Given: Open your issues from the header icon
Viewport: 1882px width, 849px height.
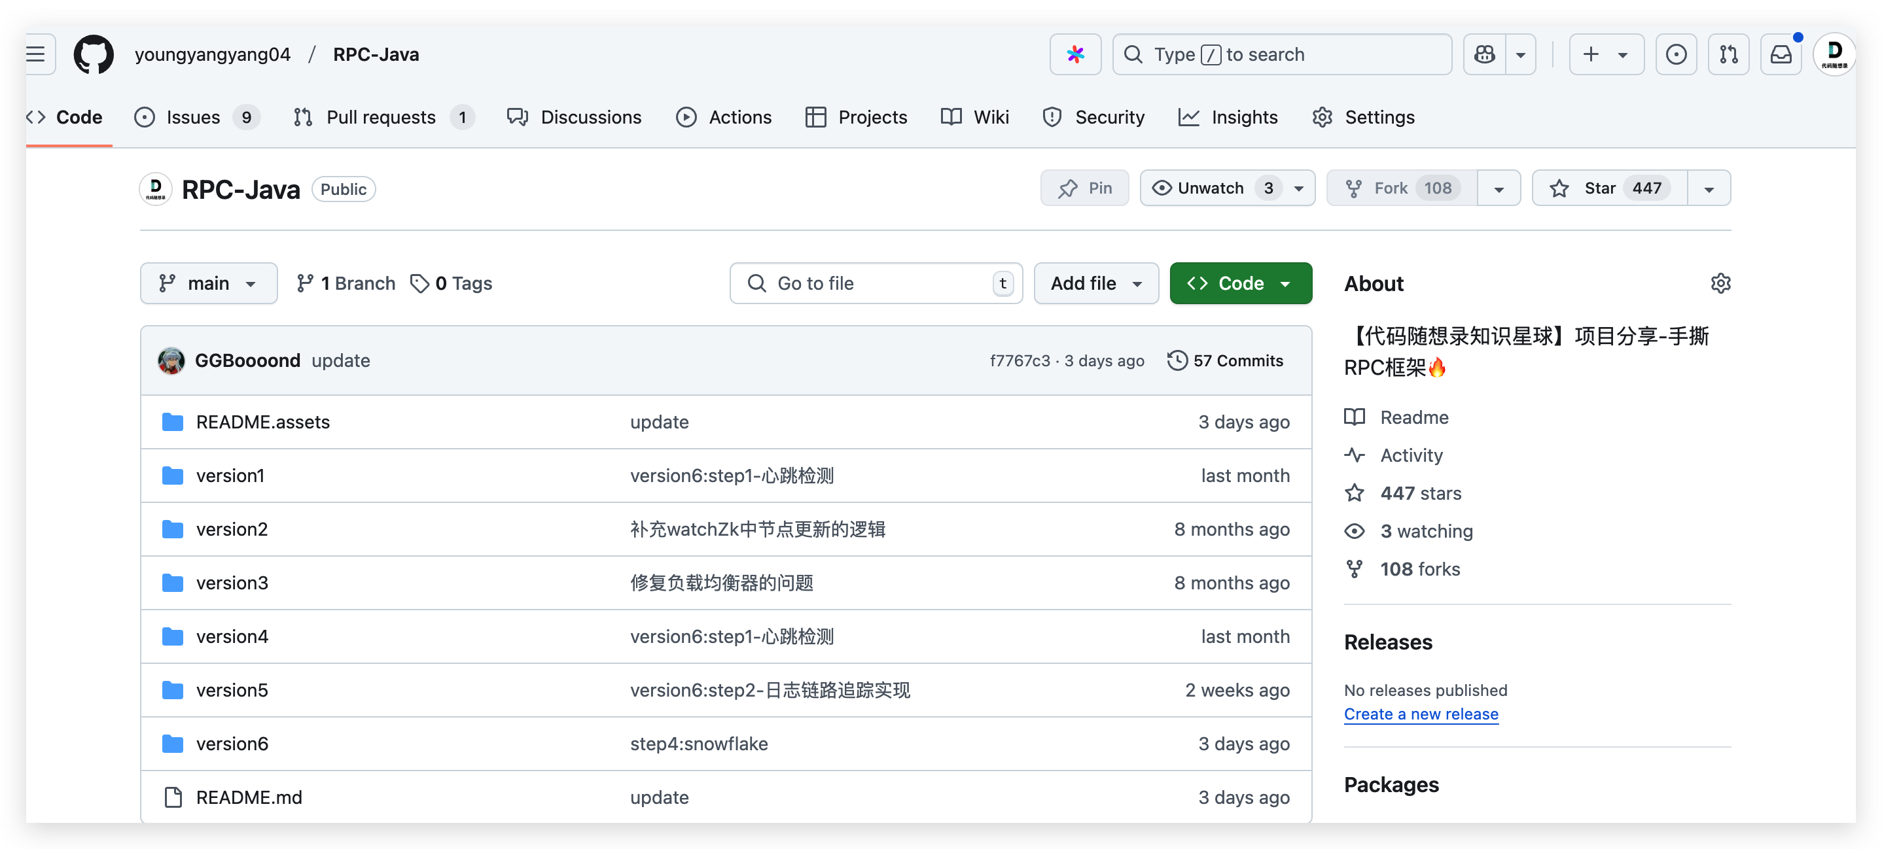Looking at the screenshot, I should pos(1676,54).
